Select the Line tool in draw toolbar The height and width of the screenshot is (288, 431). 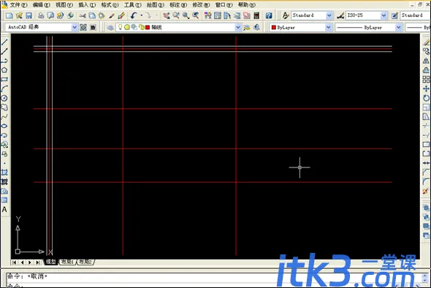coord(4,42)
